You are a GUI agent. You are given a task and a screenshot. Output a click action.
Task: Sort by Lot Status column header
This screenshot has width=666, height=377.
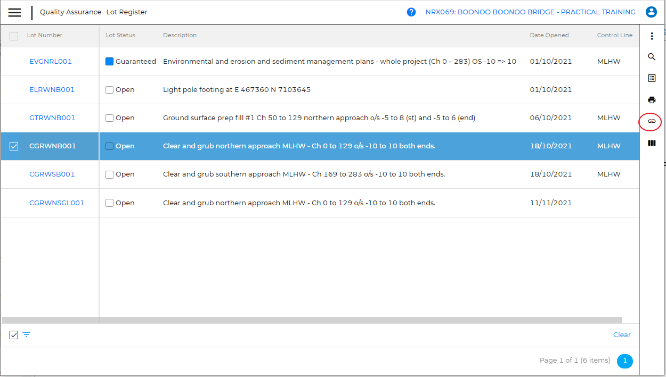click(x=120, y=35)
